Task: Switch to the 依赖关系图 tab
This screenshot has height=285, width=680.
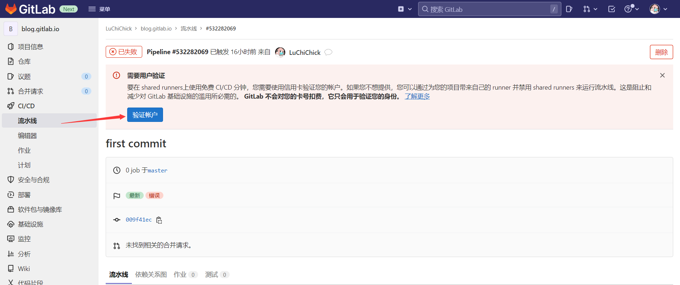Action: [151, 275]
